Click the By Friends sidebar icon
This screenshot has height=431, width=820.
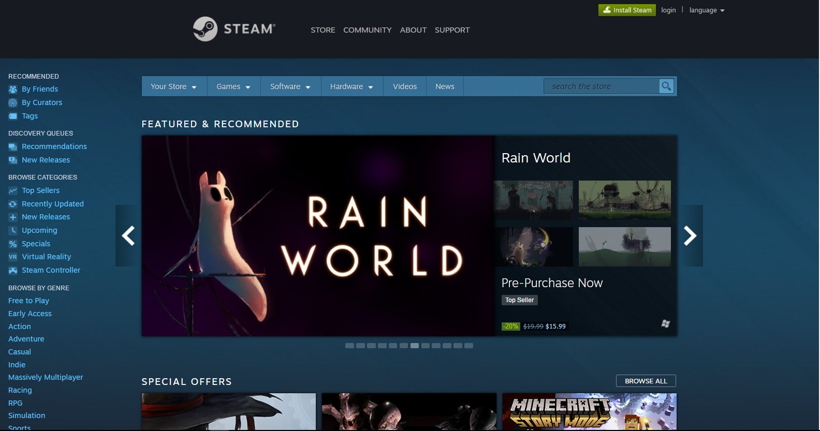[x=13, y=90]
